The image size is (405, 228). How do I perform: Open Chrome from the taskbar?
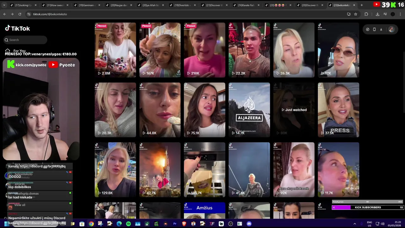(x=91, y=224)
